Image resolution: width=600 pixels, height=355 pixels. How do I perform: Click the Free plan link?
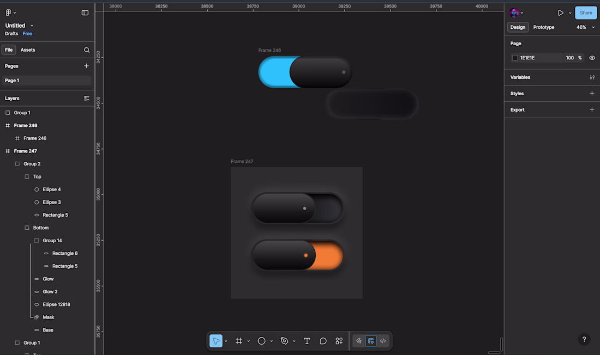point(28,34)
